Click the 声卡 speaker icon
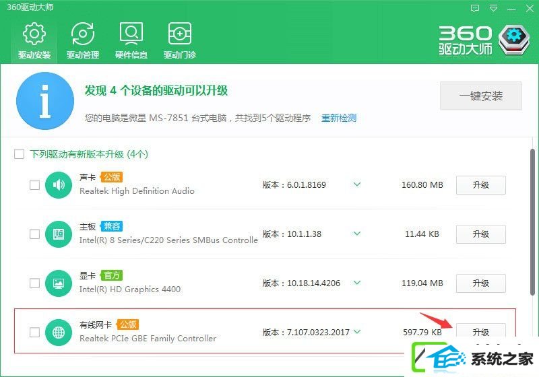The image size is (539, 377). tap(59, 185)
